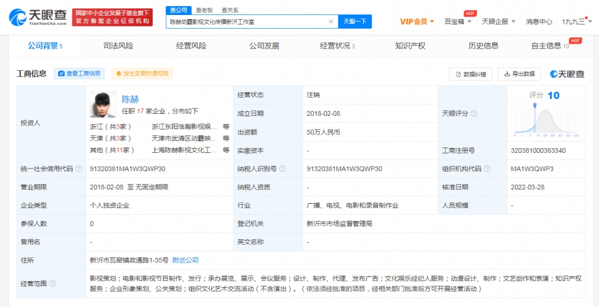Click investor 陈赫's profile photo
Image resolution: width=599 pixels, height=307 pixels.
102,105
